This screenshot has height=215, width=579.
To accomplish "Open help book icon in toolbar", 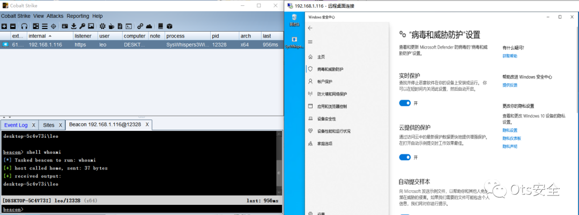I will pos(161,26).
